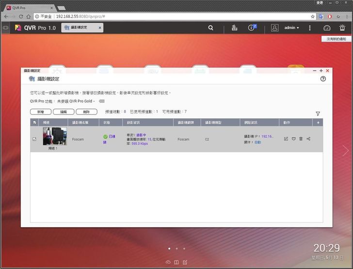Expand column options with plus header
This screenshot has height=269, width=353.
pyautogui.click(x=318, y=123)
